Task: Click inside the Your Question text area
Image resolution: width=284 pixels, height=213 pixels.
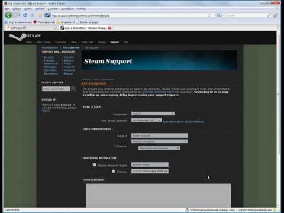Action: tap(159, 195)
